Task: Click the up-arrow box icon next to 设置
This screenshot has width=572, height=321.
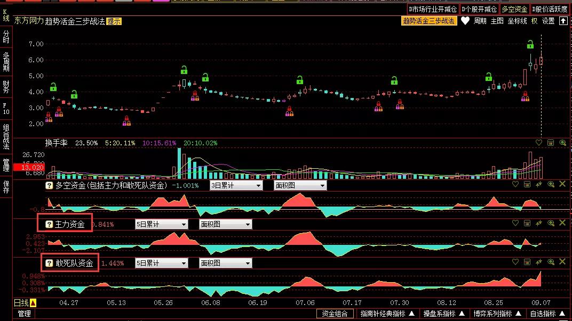Action: (563, 21)
